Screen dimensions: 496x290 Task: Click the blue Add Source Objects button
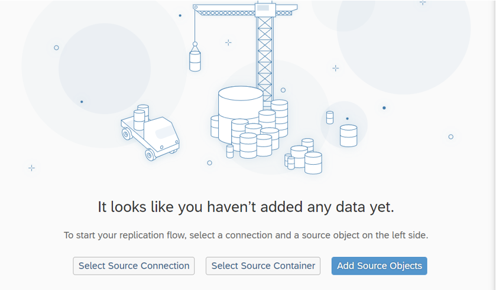pyautogui.click(x=380, y=266)
